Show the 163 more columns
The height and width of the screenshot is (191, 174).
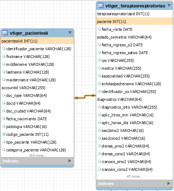(37, 156)
